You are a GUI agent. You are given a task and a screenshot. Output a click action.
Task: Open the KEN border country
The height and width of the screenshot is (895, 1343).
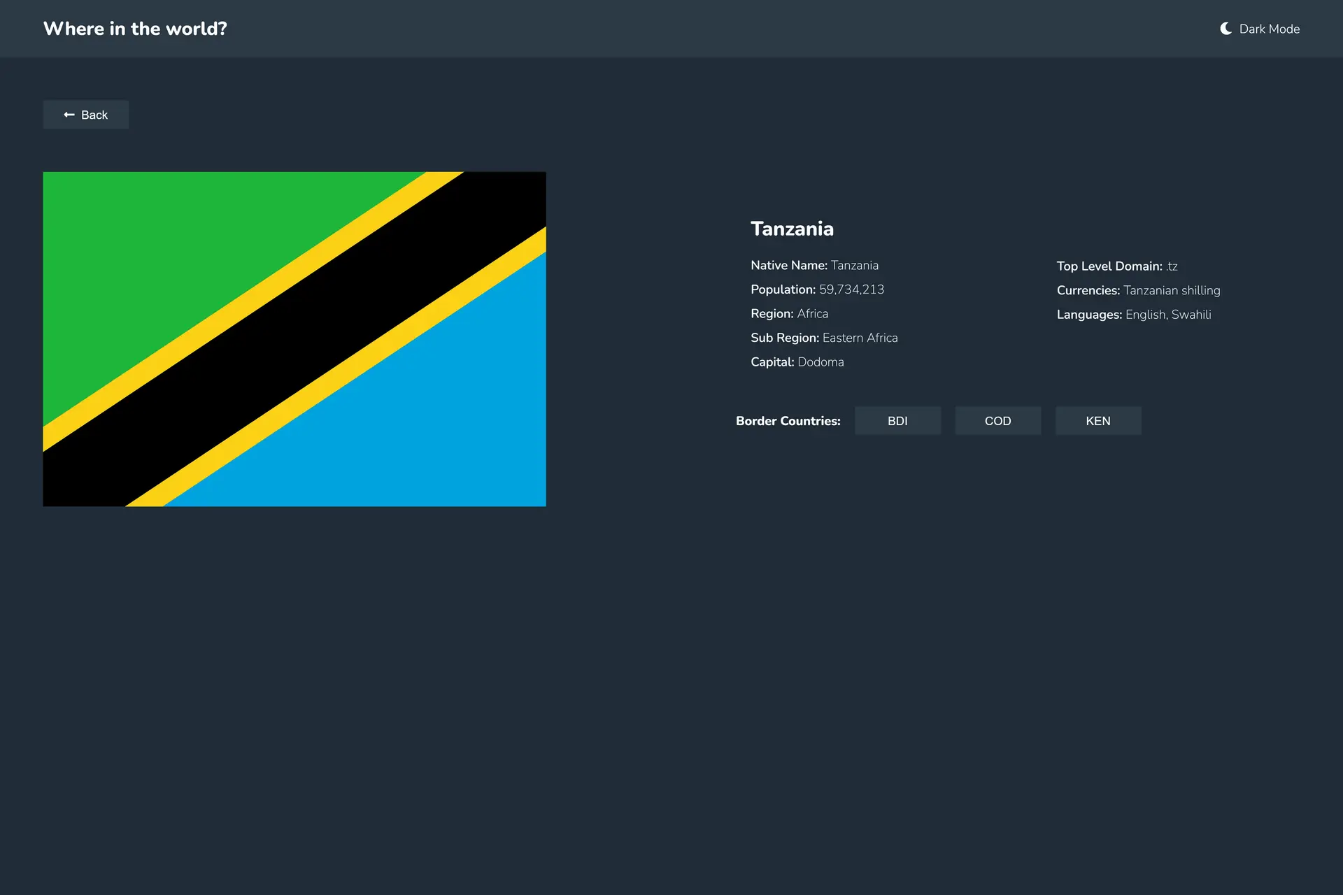click(x=1097, y=421)
